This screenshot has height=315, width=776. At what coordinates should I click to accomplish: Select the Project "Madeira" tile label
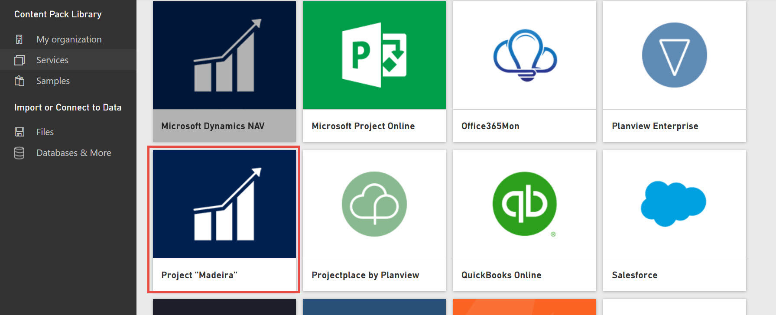[x=199, y=275]
